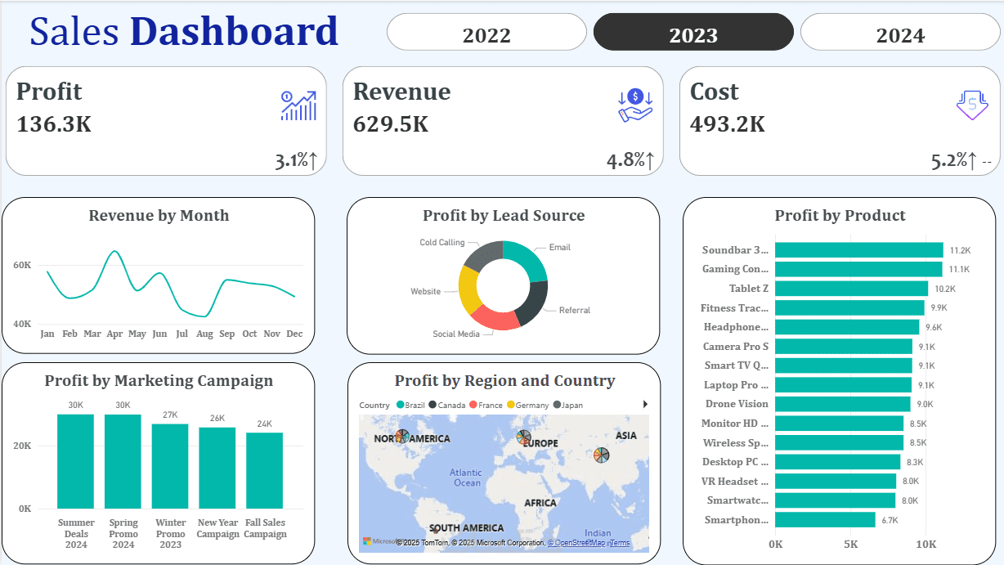Screen dimensions: 1004x565
Task: Select the Email donut segment
Action: (529, 258)
